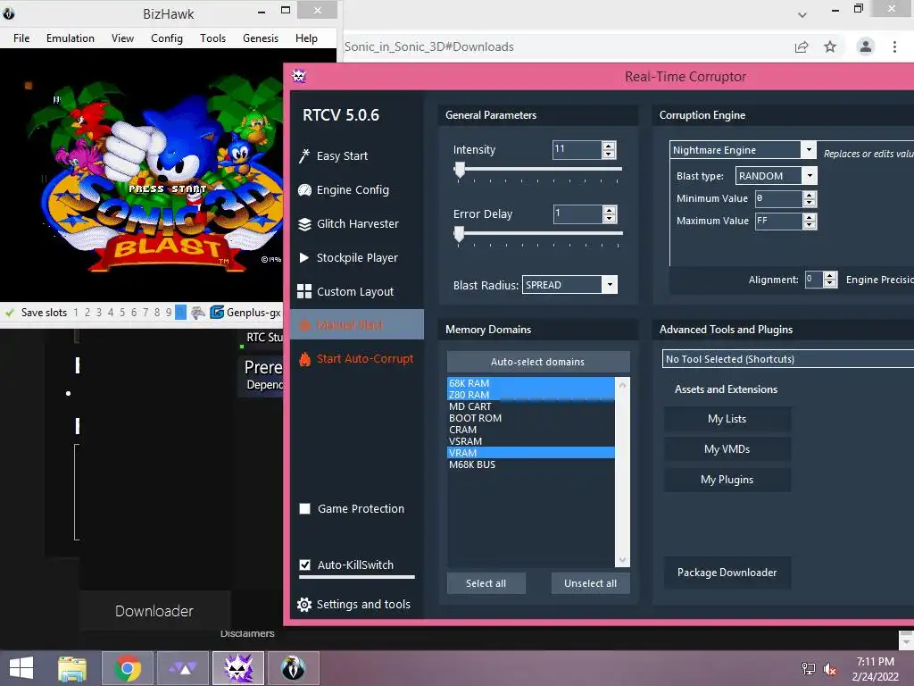Open Blast Radius SPREAD dropdown
This screenshot has width=914, height=686.
click(610, 285)
